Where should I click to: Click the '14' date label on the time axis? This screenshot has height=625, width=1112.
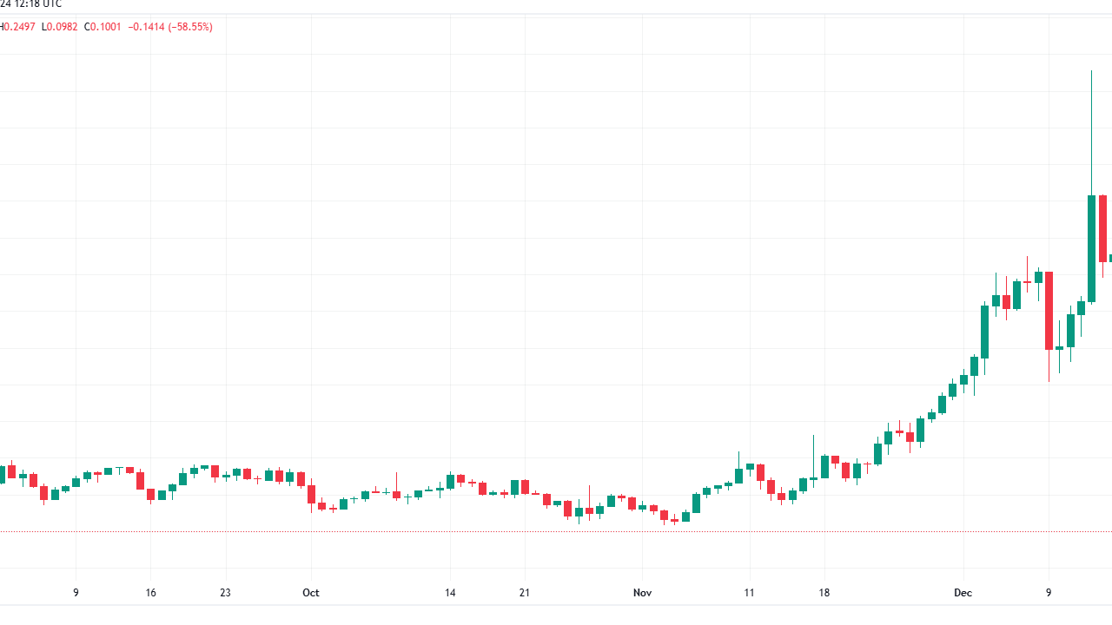450,593
